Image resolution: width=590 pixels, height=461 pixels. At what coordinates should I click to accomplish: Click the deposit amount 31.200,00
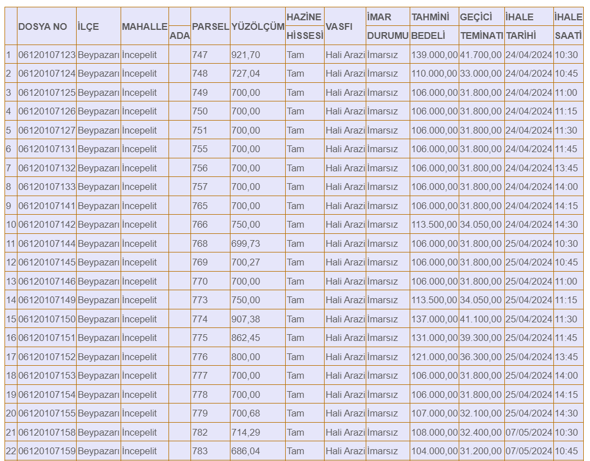[x=481, y=451]
